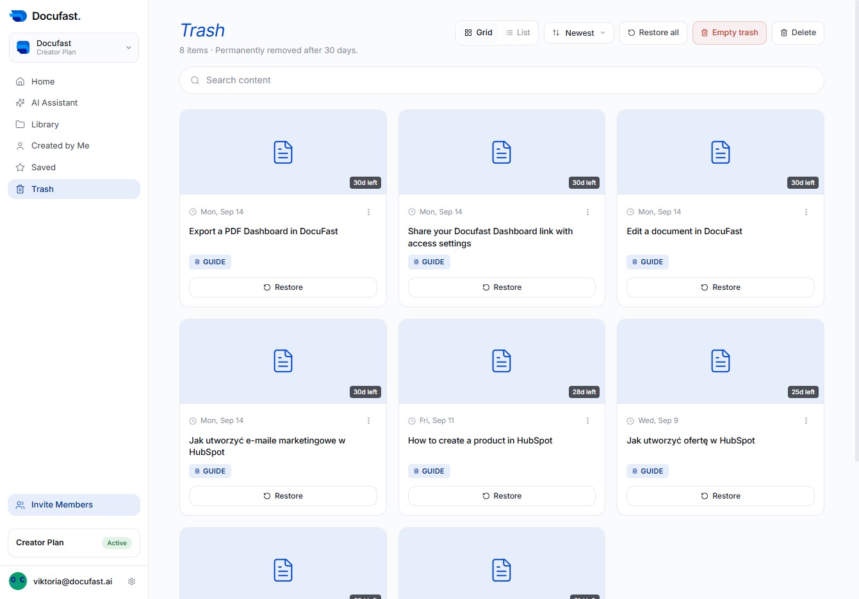Click the Docufast logo in the sidebar
This screenshot has height=599, width=859.
point(45,16)
